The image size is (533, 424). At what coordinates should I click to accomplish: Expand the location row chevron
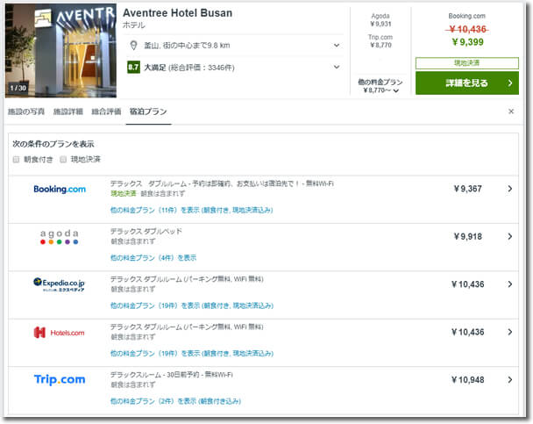pyautogui.click(x=337, y=46)
